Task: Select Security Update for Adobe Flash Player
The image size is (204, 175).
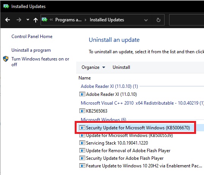Action: click(125, 158)
